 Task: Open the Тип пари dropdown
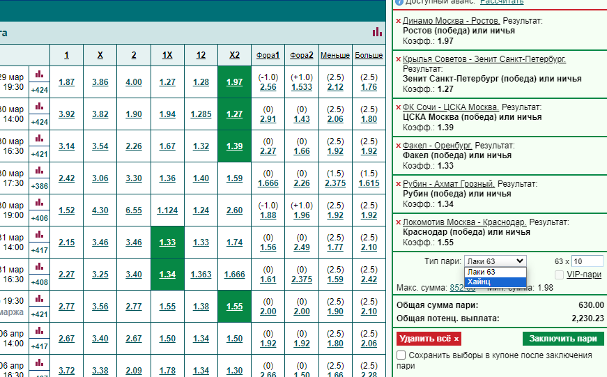pos(495,261)
